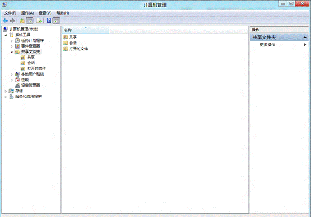Click the 打开的文件 icon in center list
This screenshot has height=217, width=311.
point(66,49)
